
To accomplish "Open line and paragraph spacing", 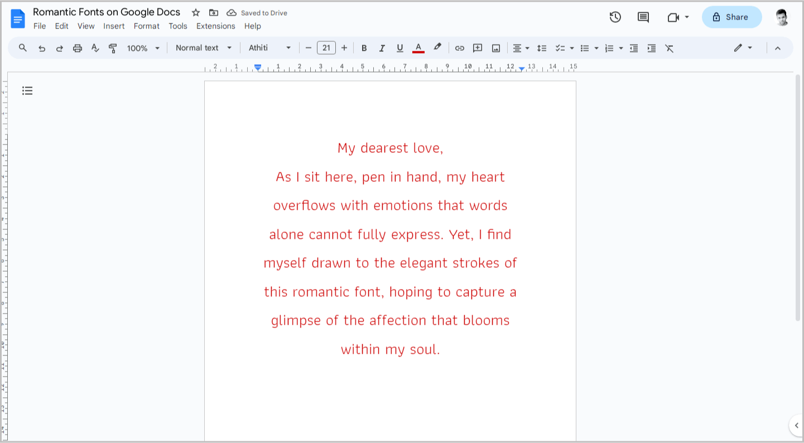I will pos(542,48).
